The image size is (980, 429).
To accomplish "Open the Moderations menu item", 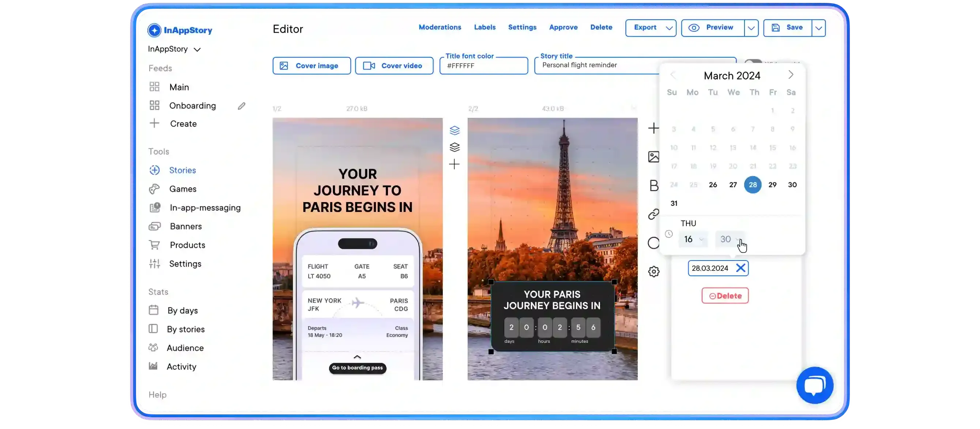I will click(x=440, y=27).
